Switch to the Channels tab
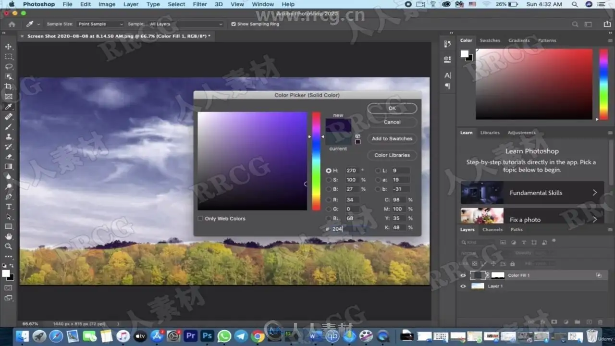 point(492,230)
